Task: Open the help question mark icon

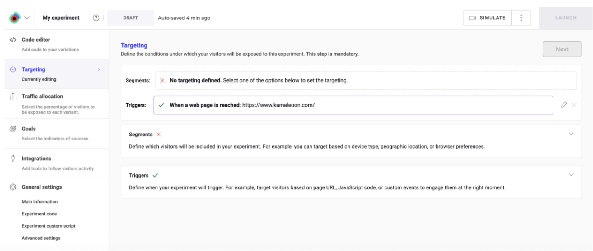Action: tap(96, 18)
